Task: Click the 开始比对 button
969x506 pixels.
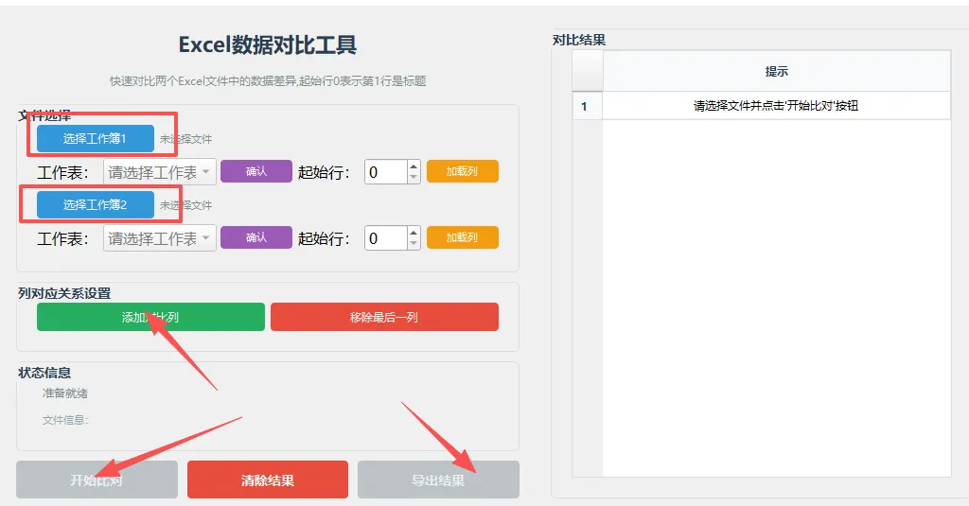Action: click(x=97, y=480)
